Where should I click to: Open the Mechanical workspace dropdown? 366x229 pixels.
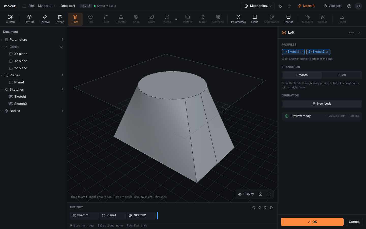tap(258, 6)
